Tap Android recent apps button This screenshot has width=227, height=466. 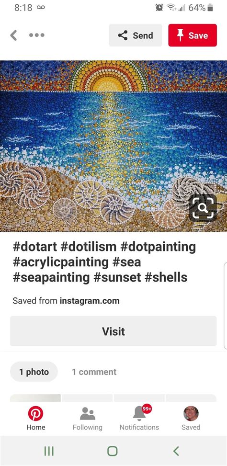point(49,451)
